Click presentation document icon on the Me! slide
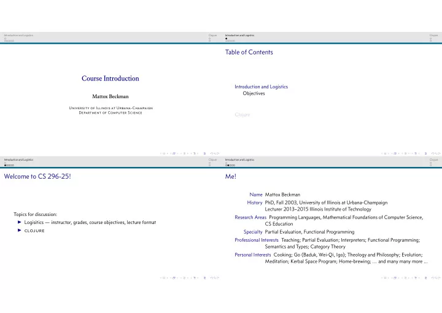Image resolution: width=442 pixels, height=313 pixels. tap(425, 278)
